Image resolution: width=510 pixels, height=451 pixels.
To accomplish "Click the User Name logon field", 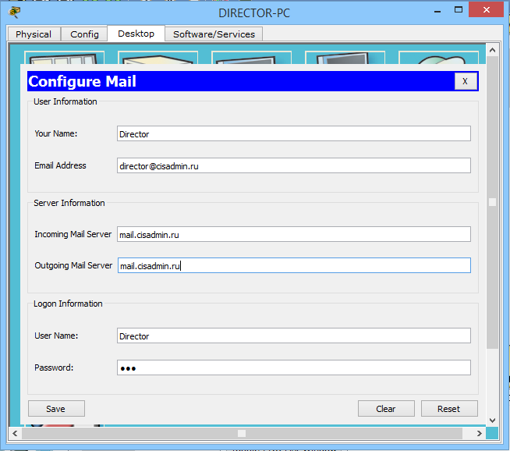I will click(x=294, y=336).
